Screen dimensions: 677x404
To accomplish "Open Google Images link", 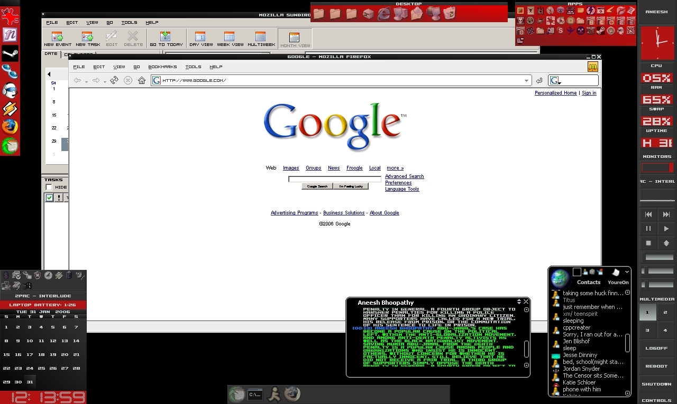I will pos(291,168).
